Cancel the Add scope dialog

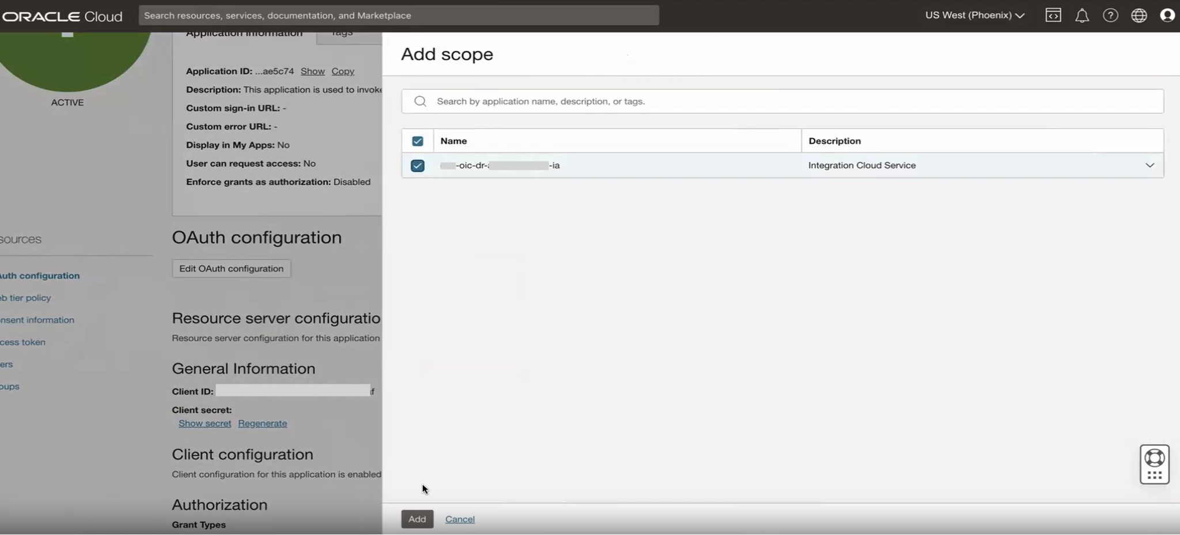[459, 518]
